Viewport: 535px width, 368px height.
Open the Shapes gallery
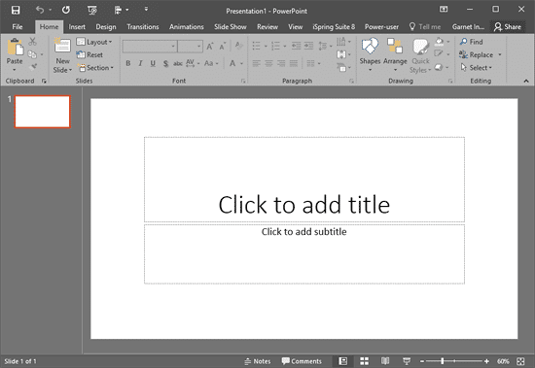pyautogui.click(x=370, y=54)
